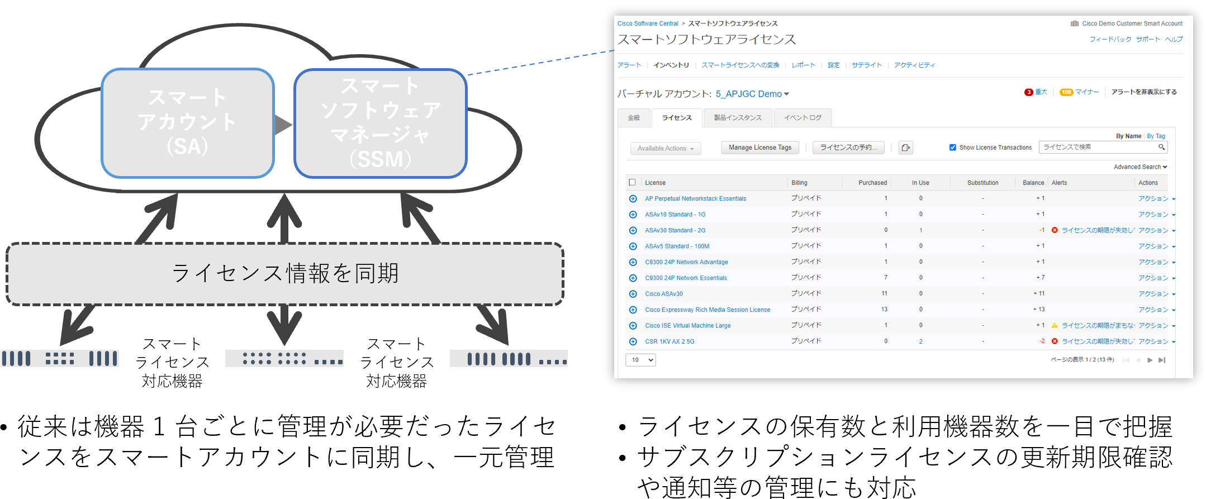
Task: Follow the Cisco Software Central breadcrumb link
Action: coord(648,23)
